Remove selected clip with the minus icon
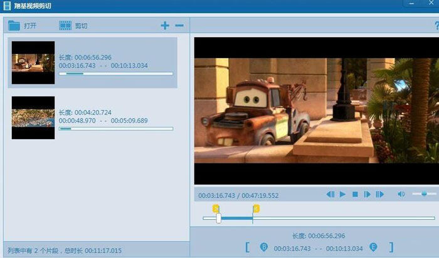Screen dimensions: 439x258 [179, 26]
